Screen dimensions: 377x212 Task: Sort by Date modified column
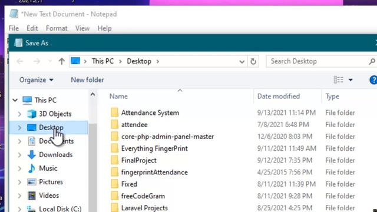pyautogui.click(x=279, y=97)
